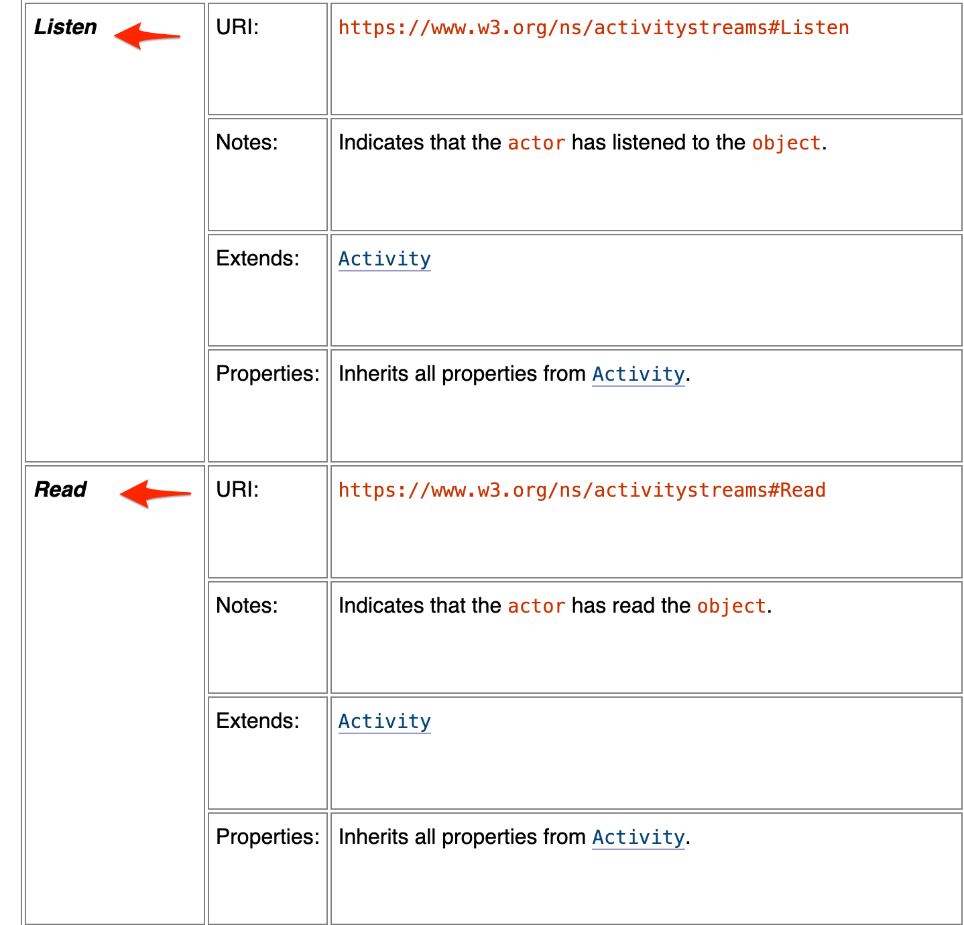Click the 'object' code word in Read notes
Image resolution: width=964 pixels, height=925 pixels.
pos(731,606)
